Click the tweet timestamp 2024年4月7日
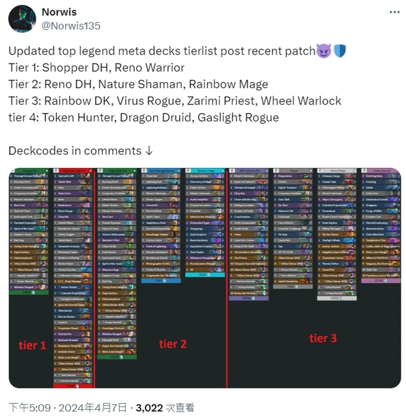This screenshot has width=406, height=417. click(x=92, y=407)
